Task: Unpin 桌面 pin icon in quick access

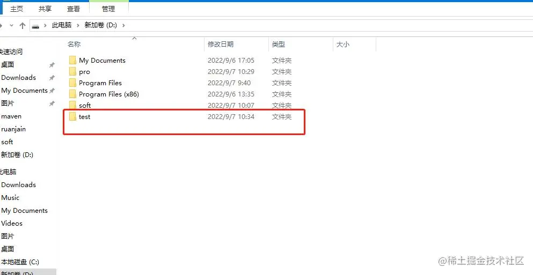Action: point(52,65)
